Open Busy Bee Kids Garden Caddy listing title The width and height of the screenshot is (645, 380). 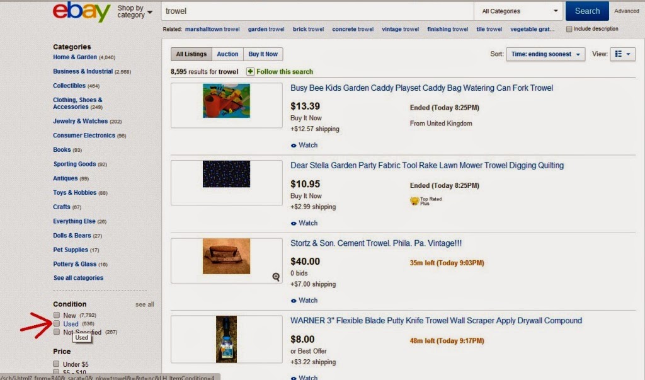click(x=421, y=88)
